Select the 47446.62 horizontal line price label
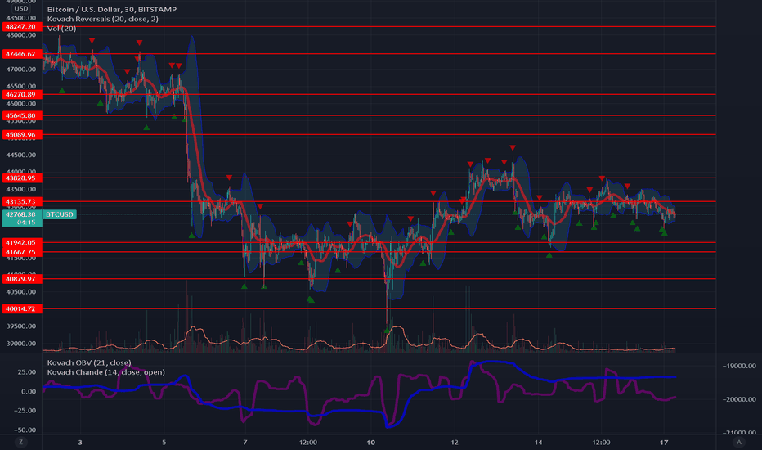 22,54
